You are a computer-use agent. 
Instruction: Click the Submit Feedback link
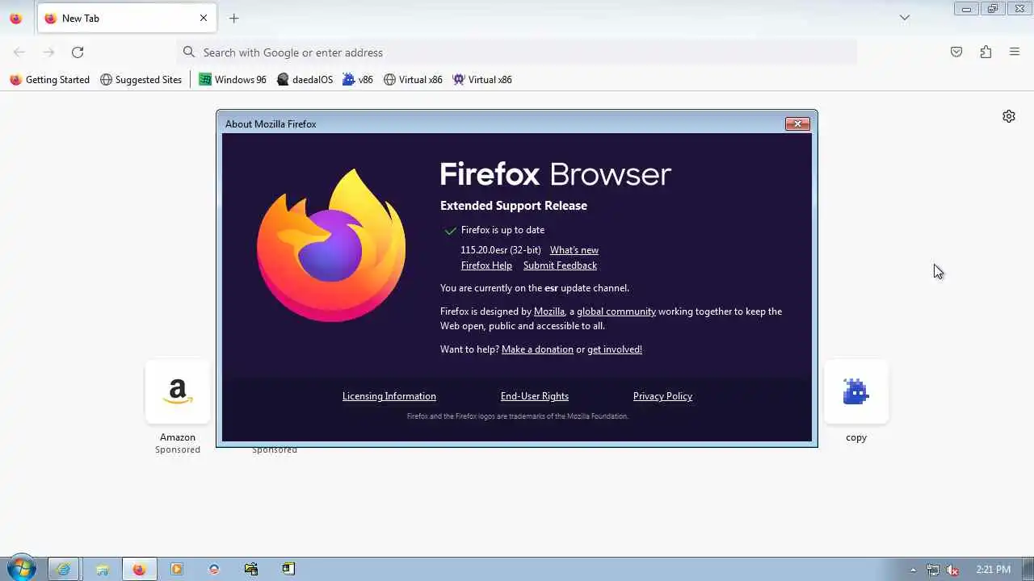(560, 265)
